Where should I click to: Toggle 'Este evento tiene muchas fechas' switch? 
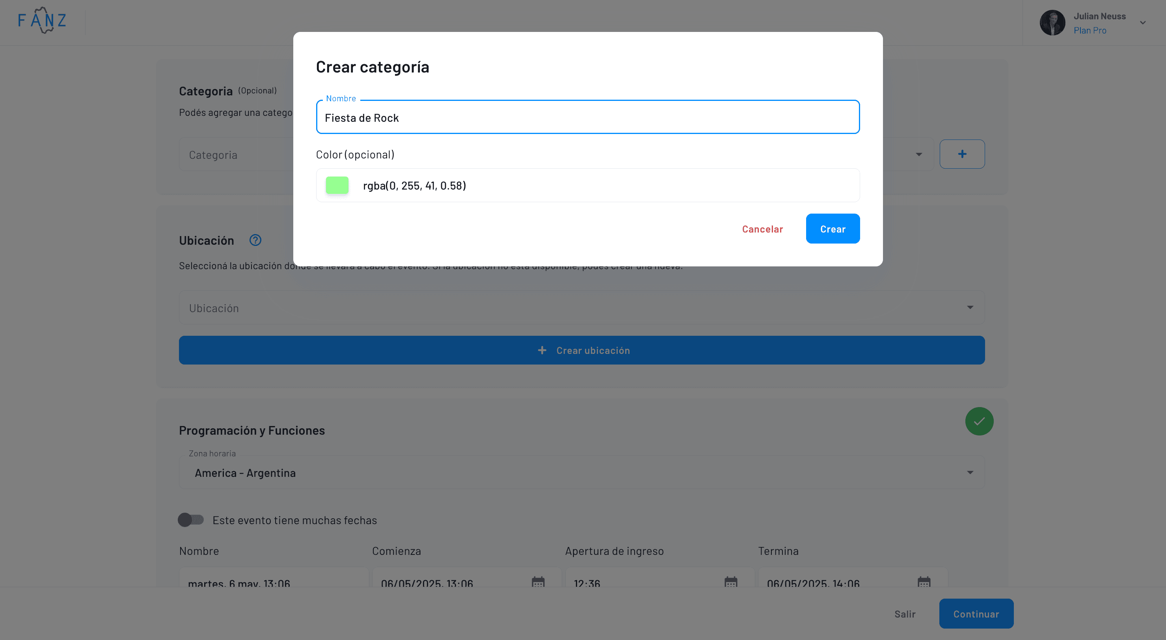[x=190, y=519]
